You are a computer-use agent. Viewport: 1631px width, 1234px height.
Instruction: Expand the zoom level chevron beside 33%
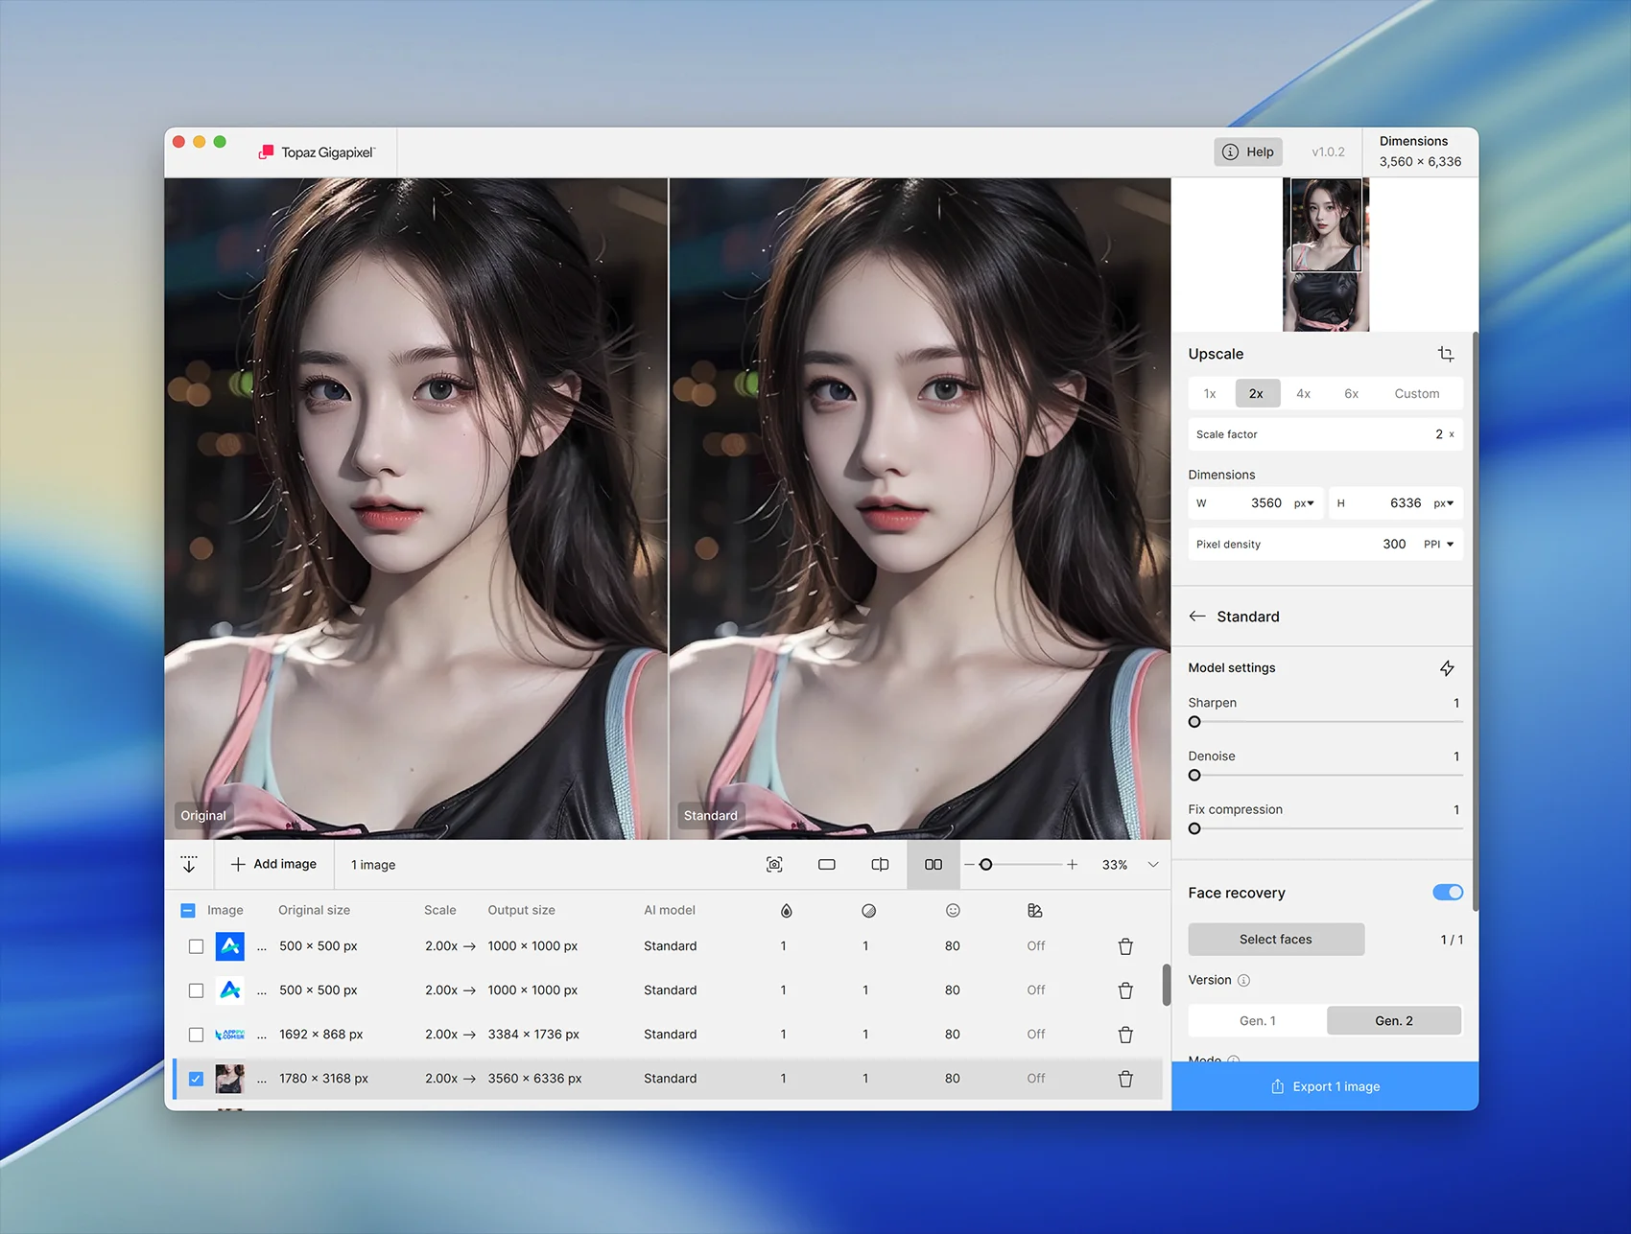(x=1153, y=865)
